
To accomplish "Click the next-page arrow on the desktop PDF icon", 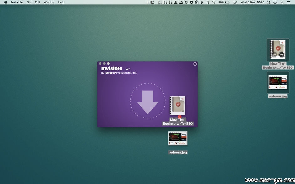I will point(282,55).
